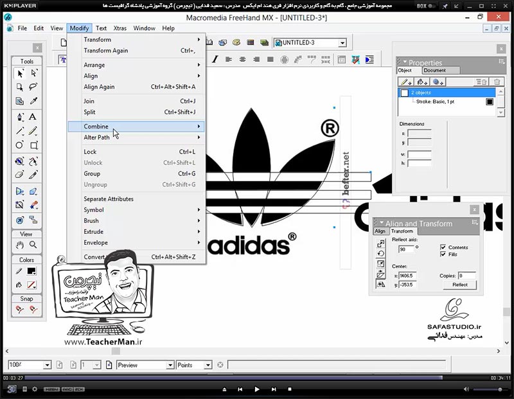Play the video in KMPlayer
The image size is (514, 399).
click(256, 389)
